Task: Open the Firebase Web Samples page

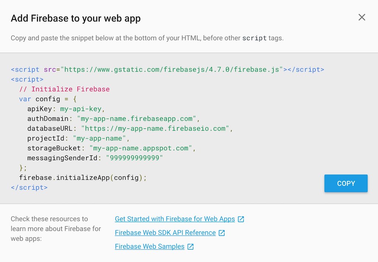Action: (x=150, y=246)
